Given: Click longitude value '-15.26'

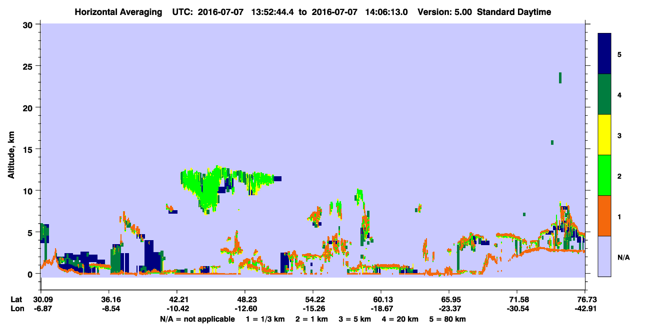Looking at the screenshot, I should click(313, 309).
